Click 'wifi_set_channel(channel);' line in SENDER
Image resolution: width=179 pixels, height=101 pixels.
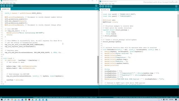[x=16, y=21]
